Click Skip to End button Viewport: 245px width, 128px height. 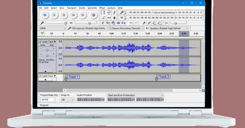pos(83,15)
